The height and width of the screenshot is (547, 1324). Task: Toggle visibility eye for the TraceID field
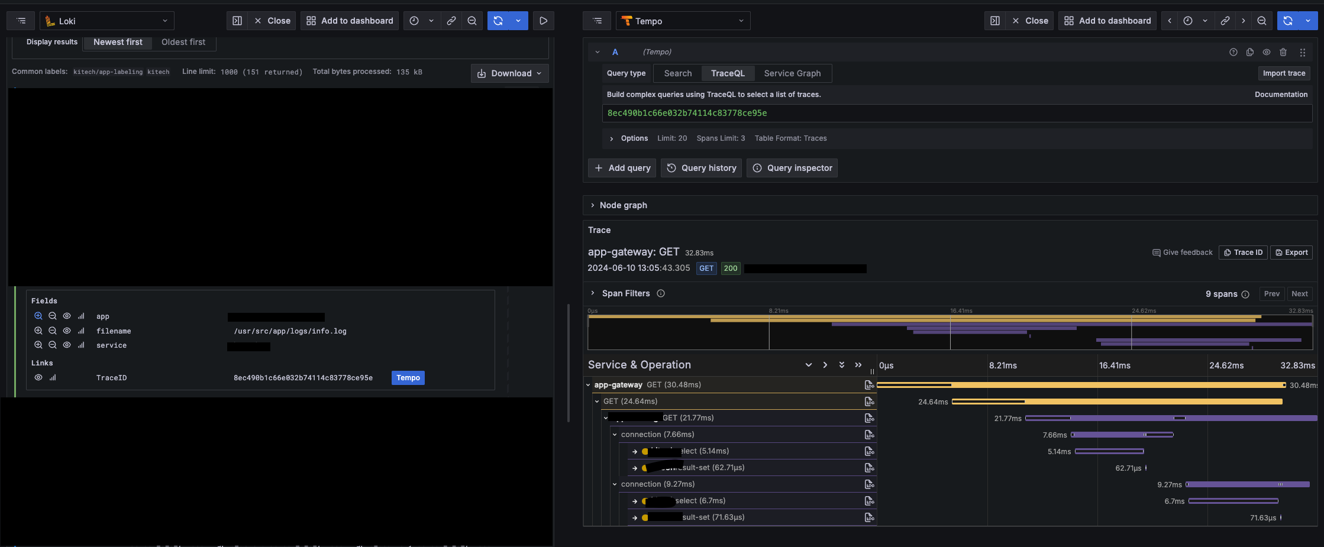click(x=38, y=378)
